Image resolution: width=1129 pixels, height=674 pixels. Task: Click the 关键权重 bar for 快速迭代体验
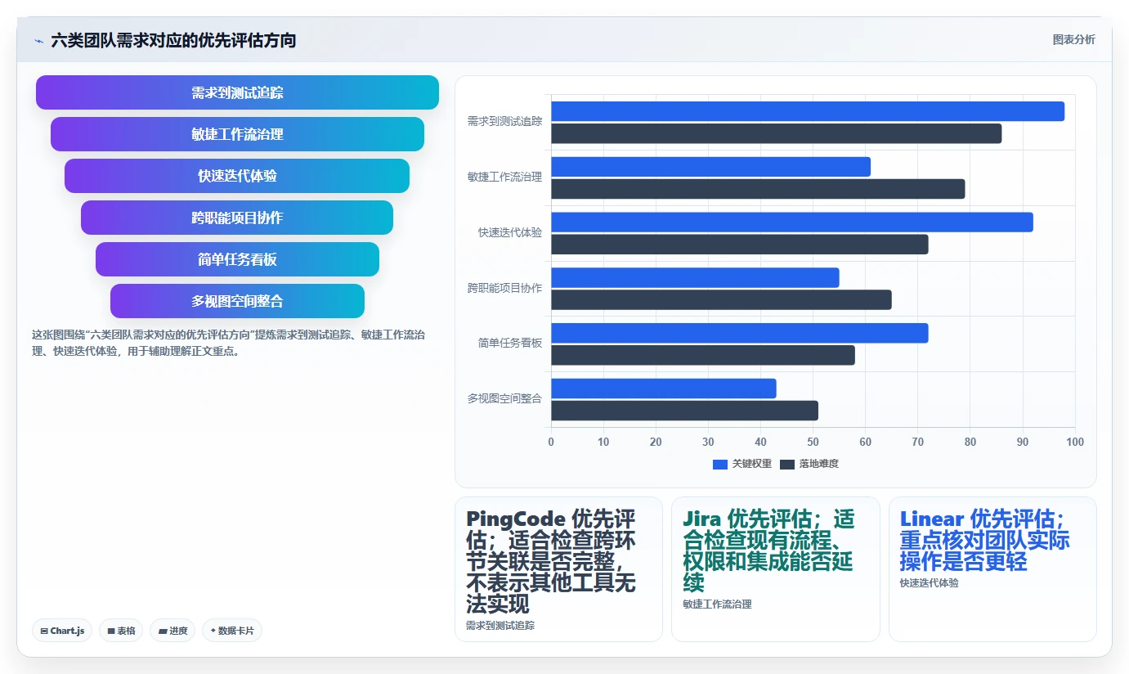coord(792,222)
